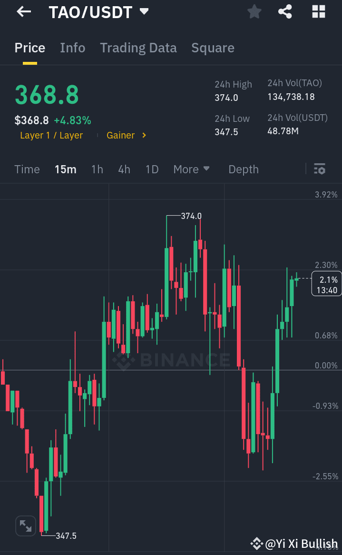Tap the 2.1% countdown price marker
The image size is (342, 555).
click(326, 285)
